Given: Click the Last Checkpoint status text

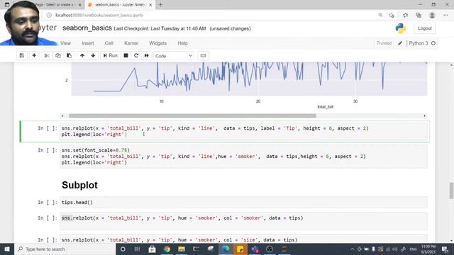Looking at the screenshot, I should pos(160,28).
